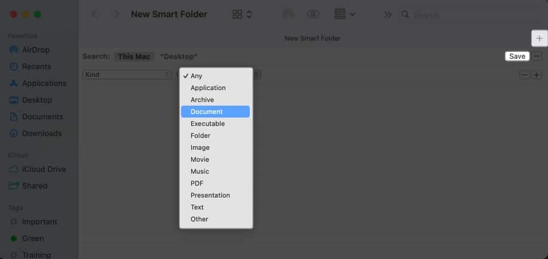Remove search criteria with minus beside Save
548x259 pixels.
(537, 56)
